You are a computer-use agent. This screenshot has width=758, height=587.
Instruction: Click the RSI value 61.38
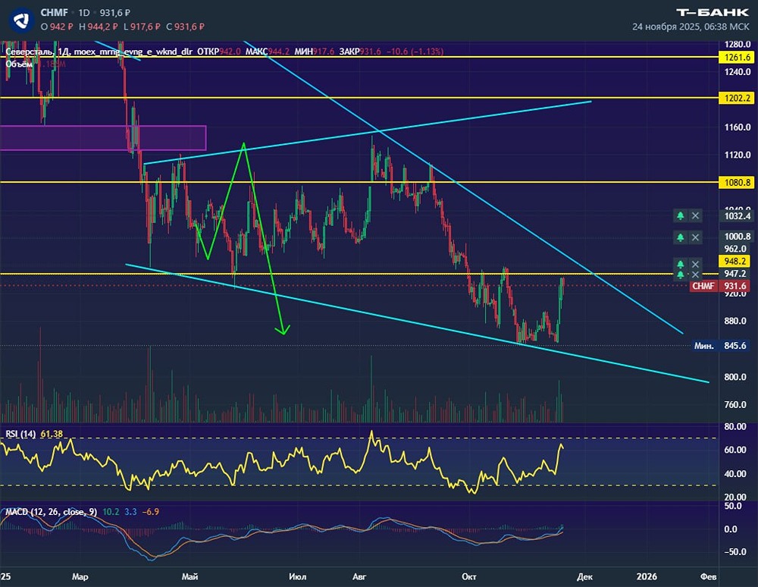52,434
